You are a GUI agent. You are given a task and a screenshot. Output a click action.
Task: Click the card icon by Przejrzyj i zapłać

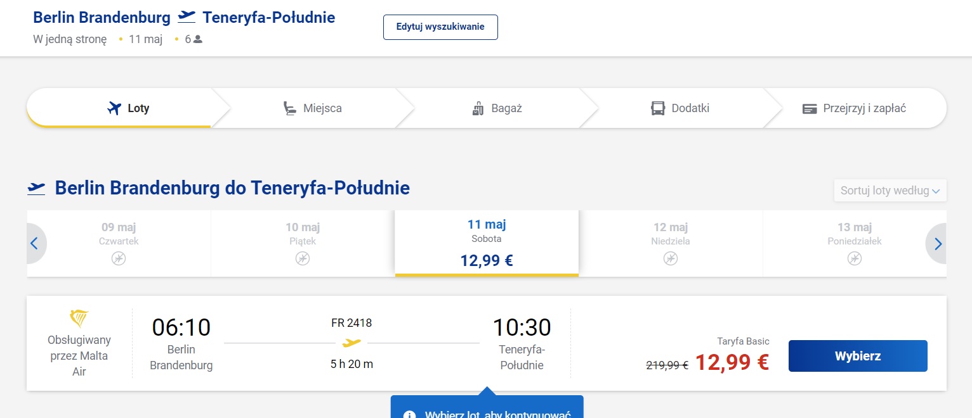tap(810, 108)
